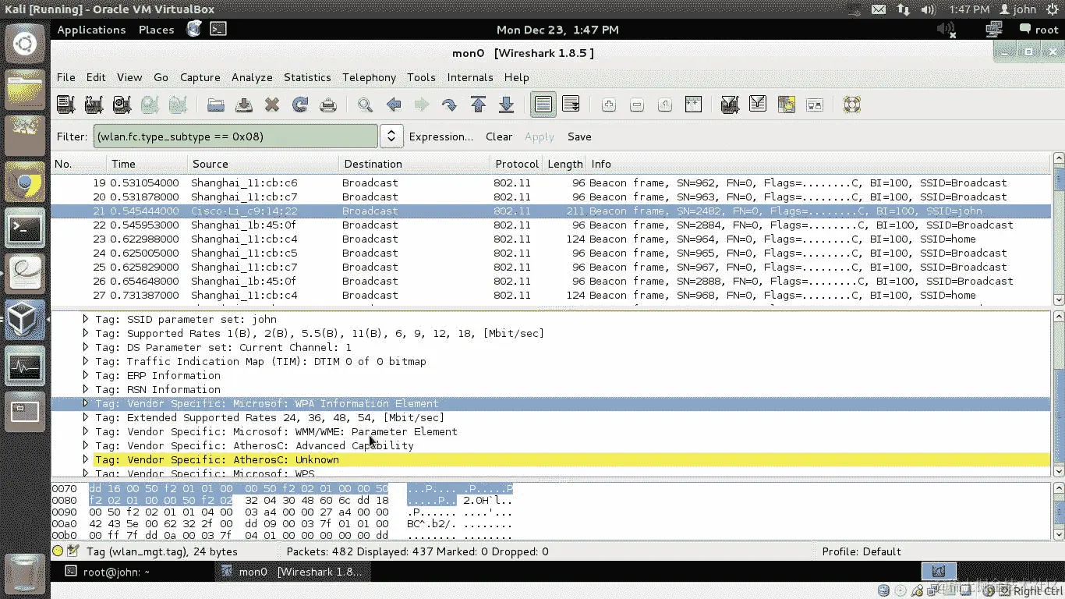This screenshot has height=599, width=1065.
Task: Open the Analyze menu
Action: coord(252,77)
